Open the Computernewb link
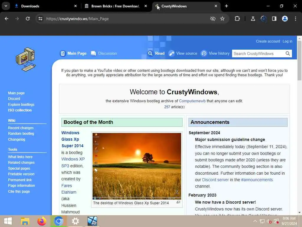302x227 pixels. [192, 101]
